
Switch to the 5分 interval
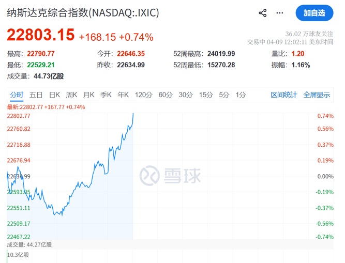(x=224, y=95)
